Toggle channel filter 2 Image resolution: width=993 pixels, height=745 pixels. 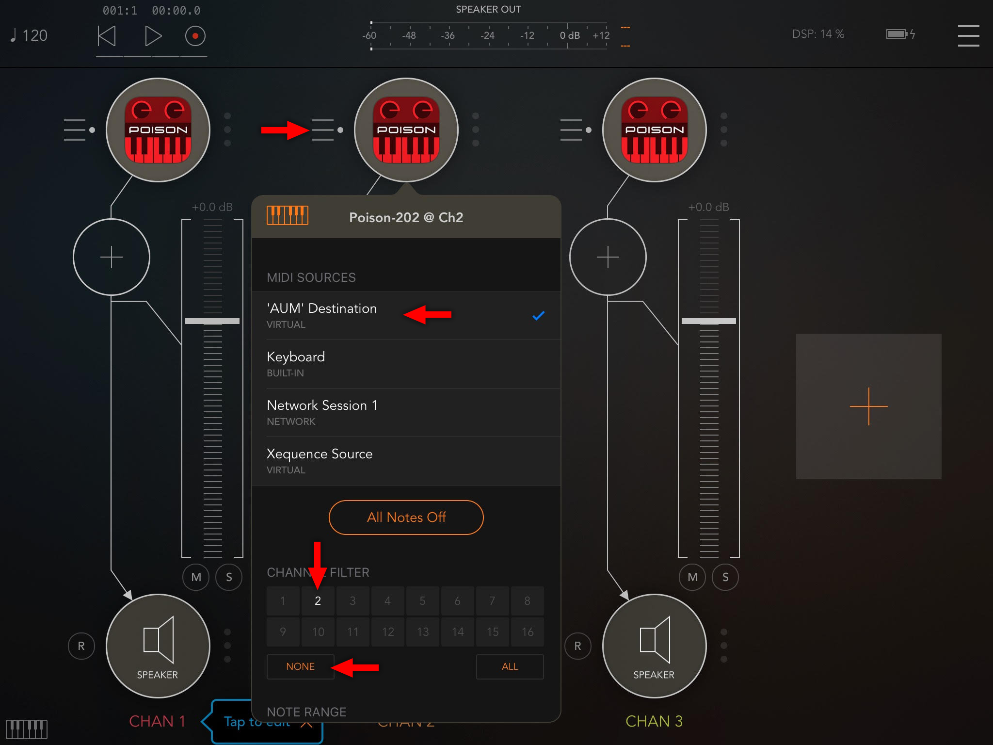pyautogui.click(x=318, y=601)
